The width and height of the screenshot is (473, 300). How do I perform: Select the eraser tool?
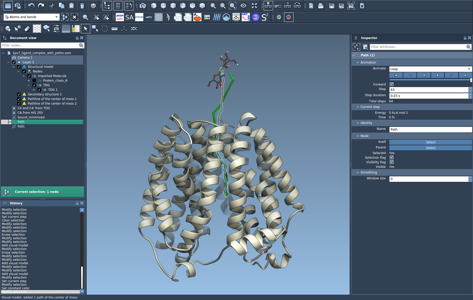[x=27, y=29]
